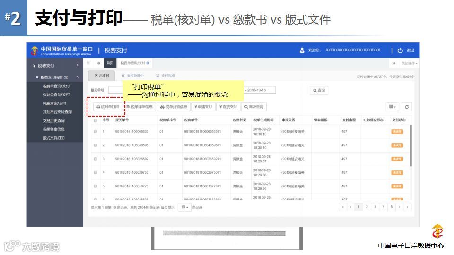Open 保证金查询/支付 in the sidebar
Image resolution: width=454 pixels, height=255 pixels.
pyautogui.click(x=56, y=94)
